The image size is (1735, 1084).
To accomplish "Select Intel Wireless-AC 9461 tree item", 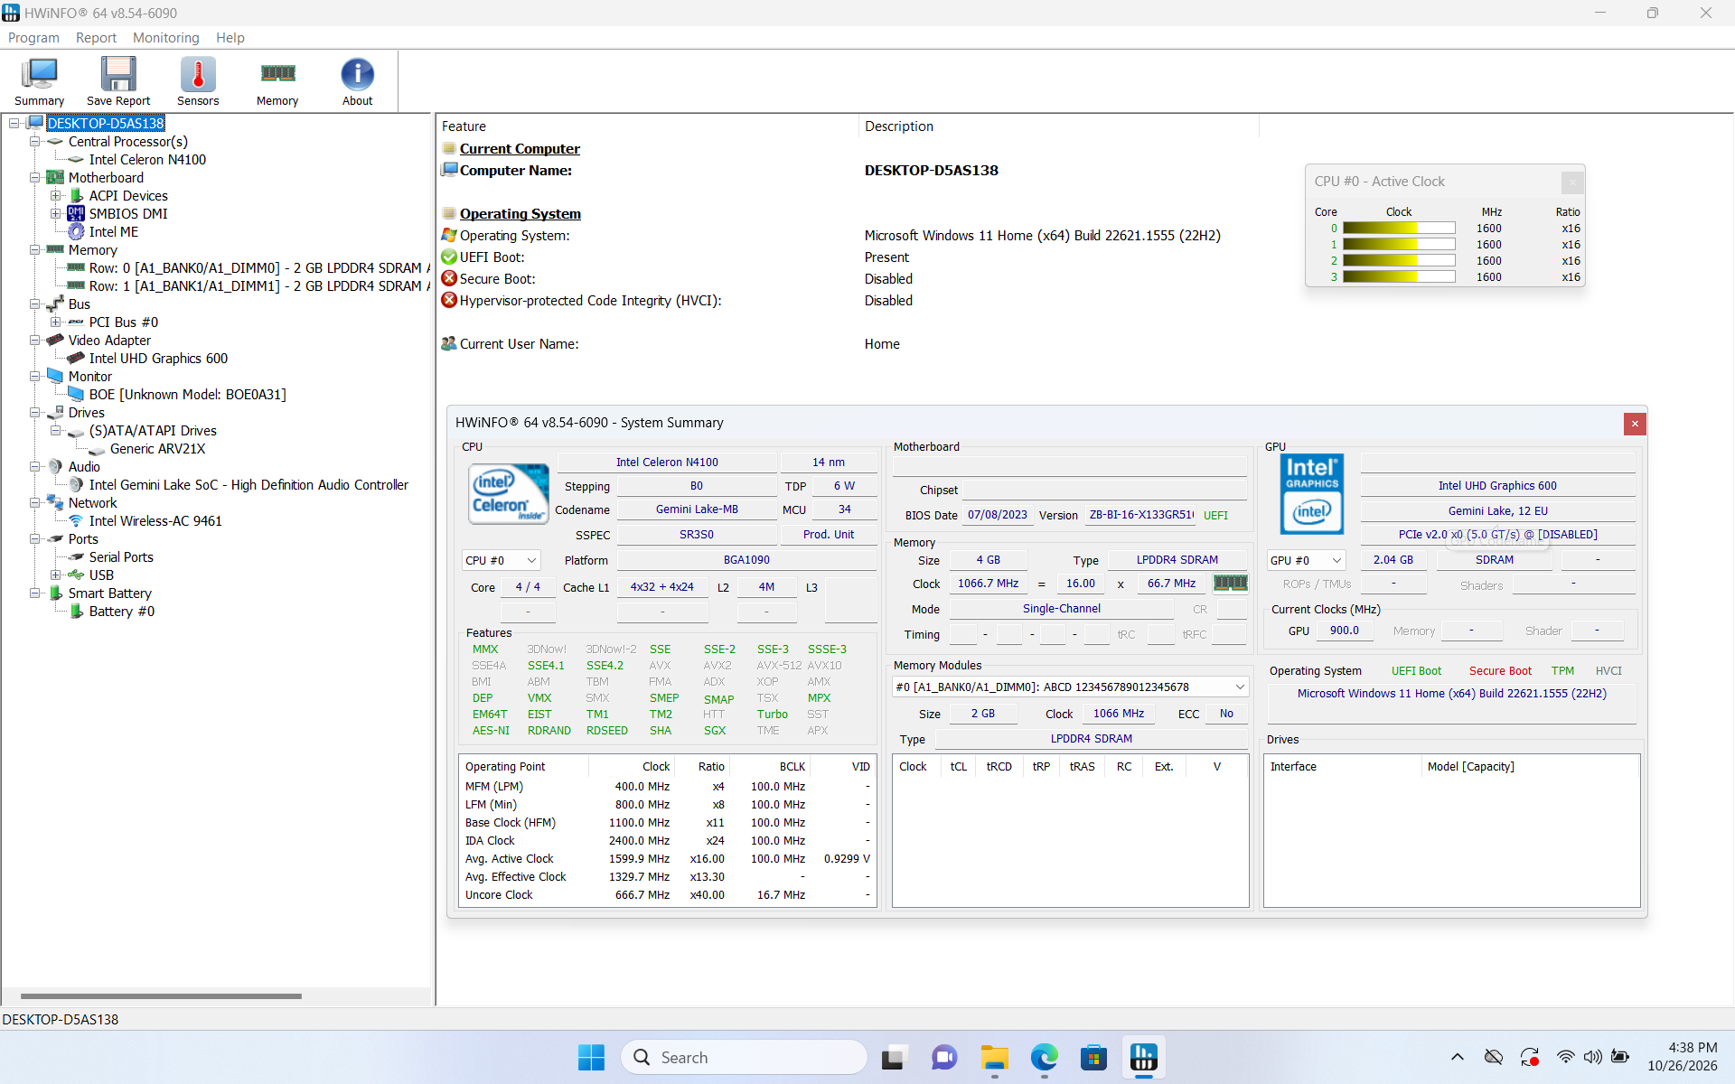I will (x=155, y=521).
